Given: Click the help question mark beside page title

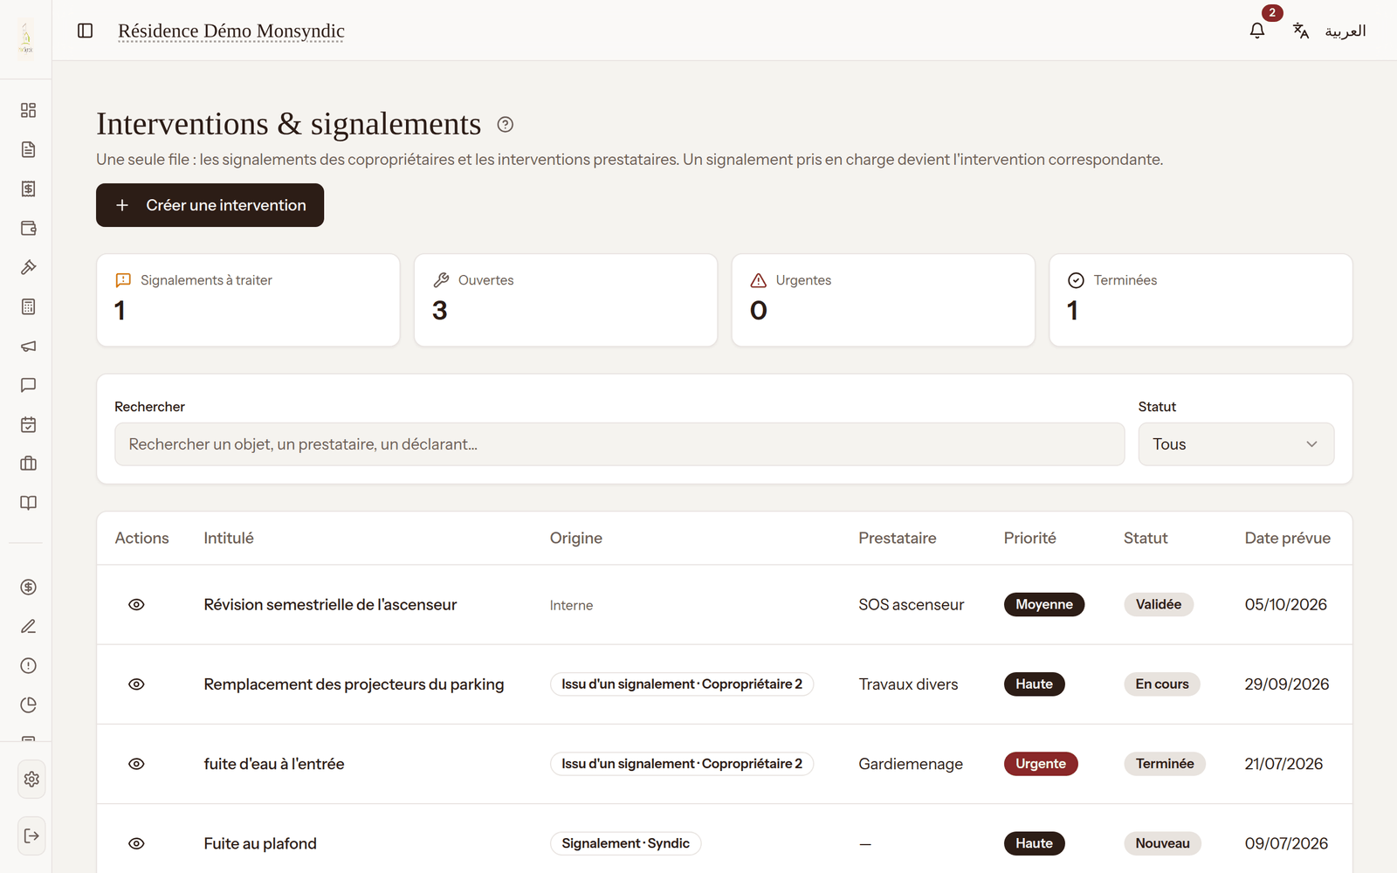Looking at the screenshot, I should click(505, 124).
